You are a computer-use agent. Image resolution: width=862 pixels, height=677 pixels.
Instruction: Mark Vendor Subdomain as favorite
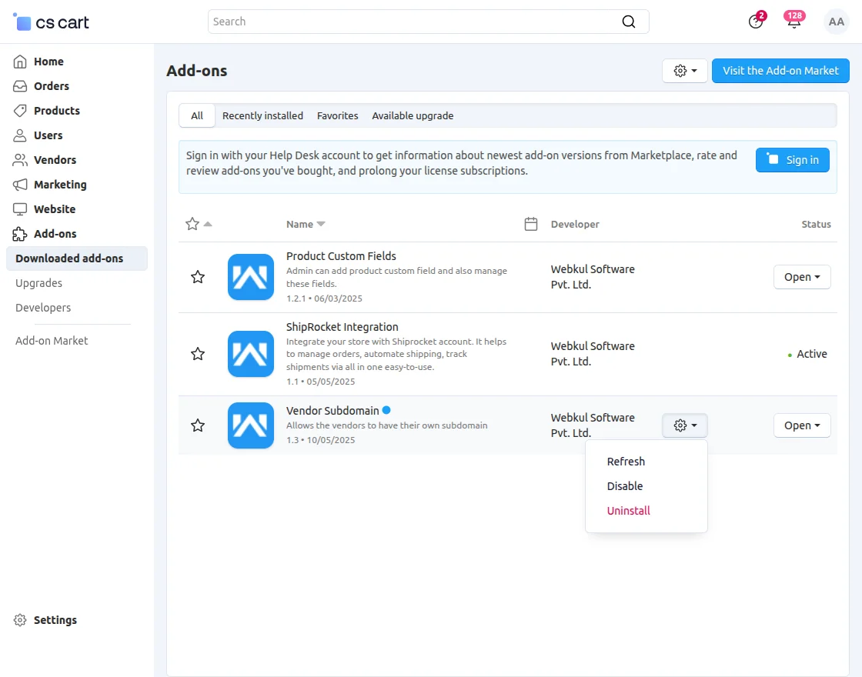(198, 425)
